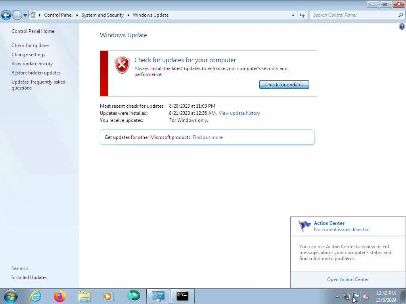Viewport: 406px width, 304px height.
Task: Click the 'For Windows only.' text
Action: [188, 120]
